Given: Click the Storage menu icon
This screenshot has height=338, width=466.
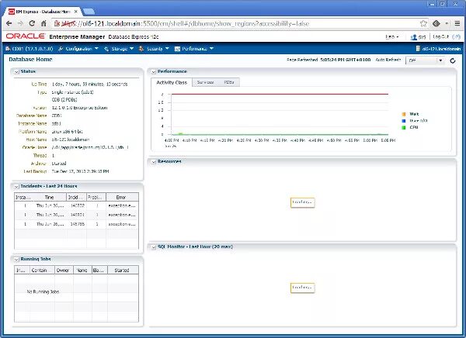Looking at the screenshot, I should [x=106, y=49].
